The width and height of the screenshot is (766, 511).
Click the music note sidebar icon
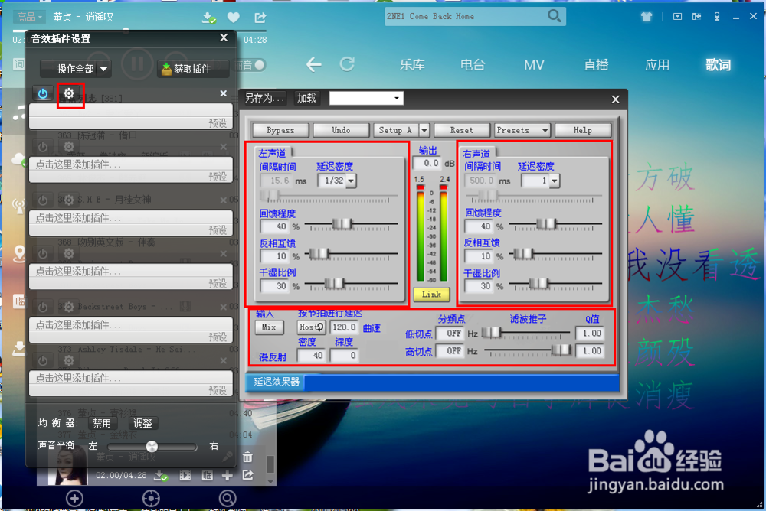(x=18, y=113)
